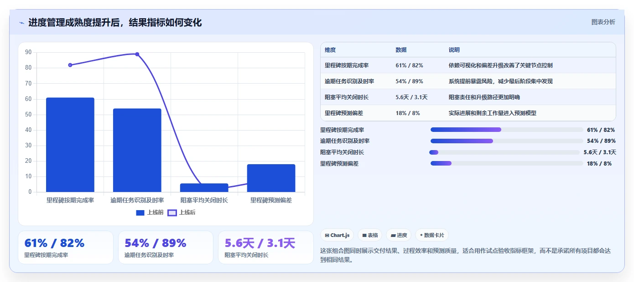Select the 表格 tag
The height and width of the screenshot is (282, 634).
coord(370,235)
